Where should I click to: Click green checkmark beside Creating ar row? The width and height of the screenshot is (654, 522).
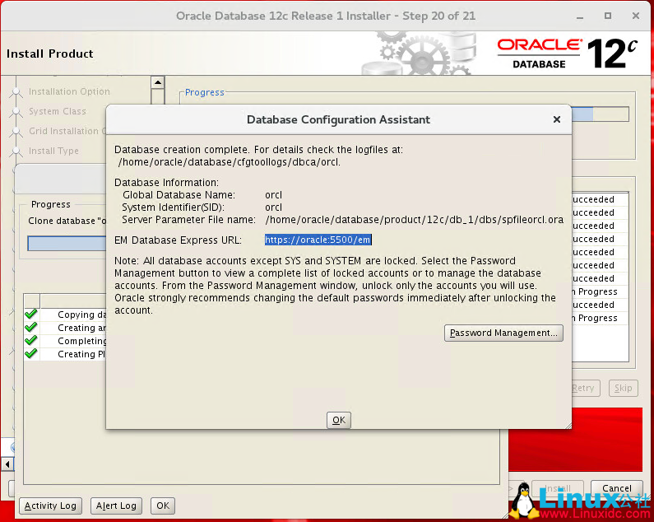pos(31,328)
